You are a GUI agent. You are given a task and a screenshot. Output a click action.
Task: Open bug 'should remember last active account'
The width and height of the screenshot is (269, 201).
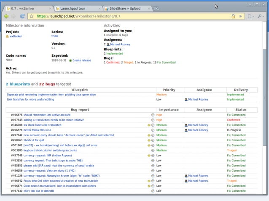tap(47, 115)
